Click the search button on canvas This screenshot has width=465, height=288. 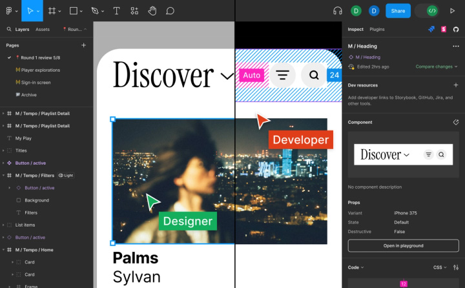314,75
